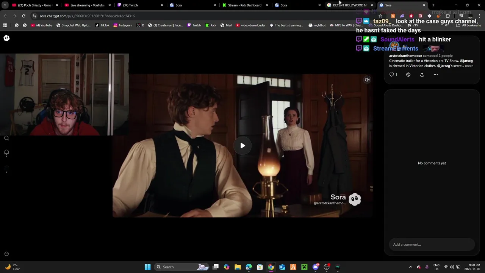Open nightbot bookmark
Viewport: 485px width, 273px height.
(x=317, y=25)
